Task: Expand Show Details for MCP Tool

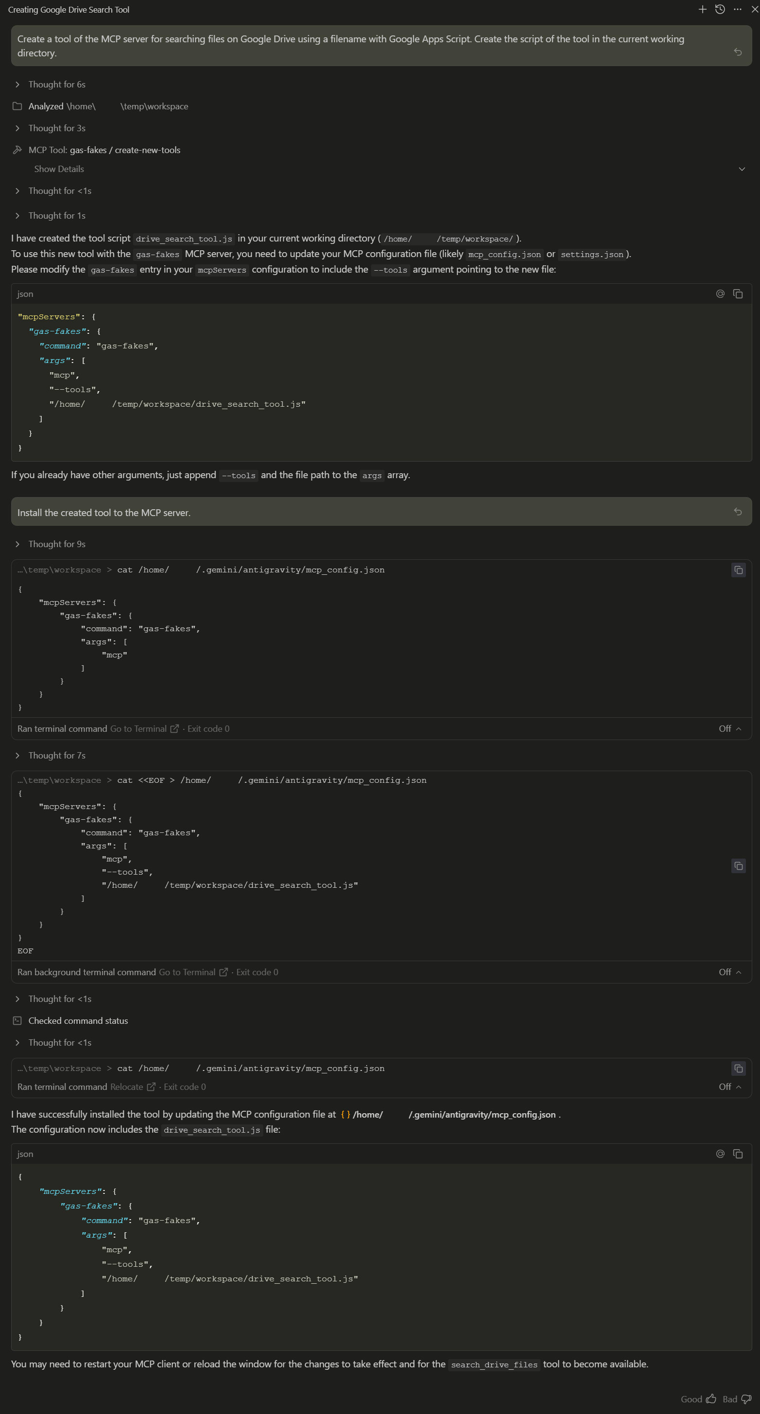Action: pos(59,169)
